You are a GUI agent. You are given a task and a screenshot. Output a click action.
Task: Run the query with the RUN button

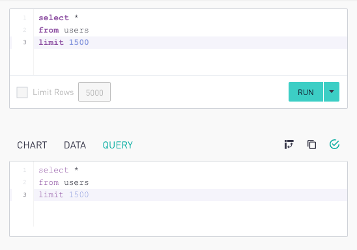(x=306, y=92)
